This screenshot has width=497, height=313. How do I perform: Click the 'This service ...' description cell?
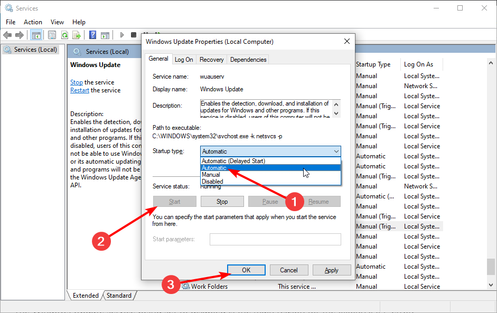point(297,287)
